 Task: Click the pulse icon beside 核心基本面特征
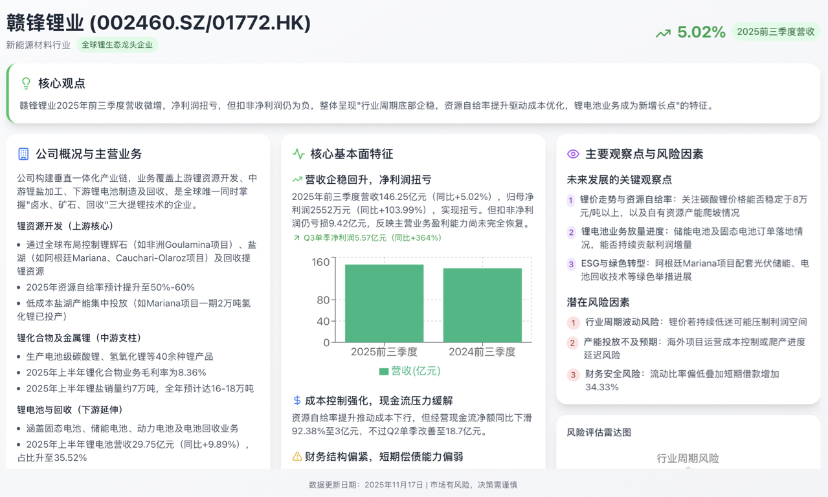pyautogui.click(x=298, y=154)
